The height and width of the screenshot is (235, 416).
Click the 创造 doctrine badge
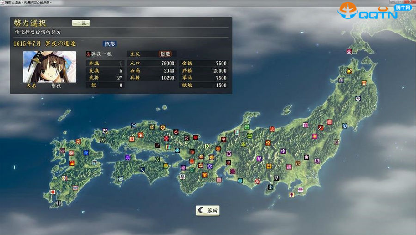[165, 54]
